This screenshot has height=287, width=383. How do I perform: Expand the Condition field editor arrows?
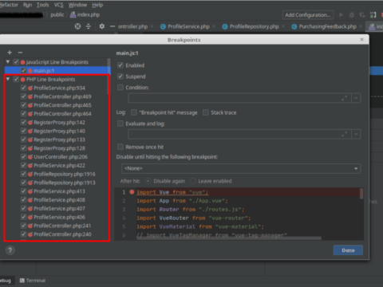coord(344,98)
